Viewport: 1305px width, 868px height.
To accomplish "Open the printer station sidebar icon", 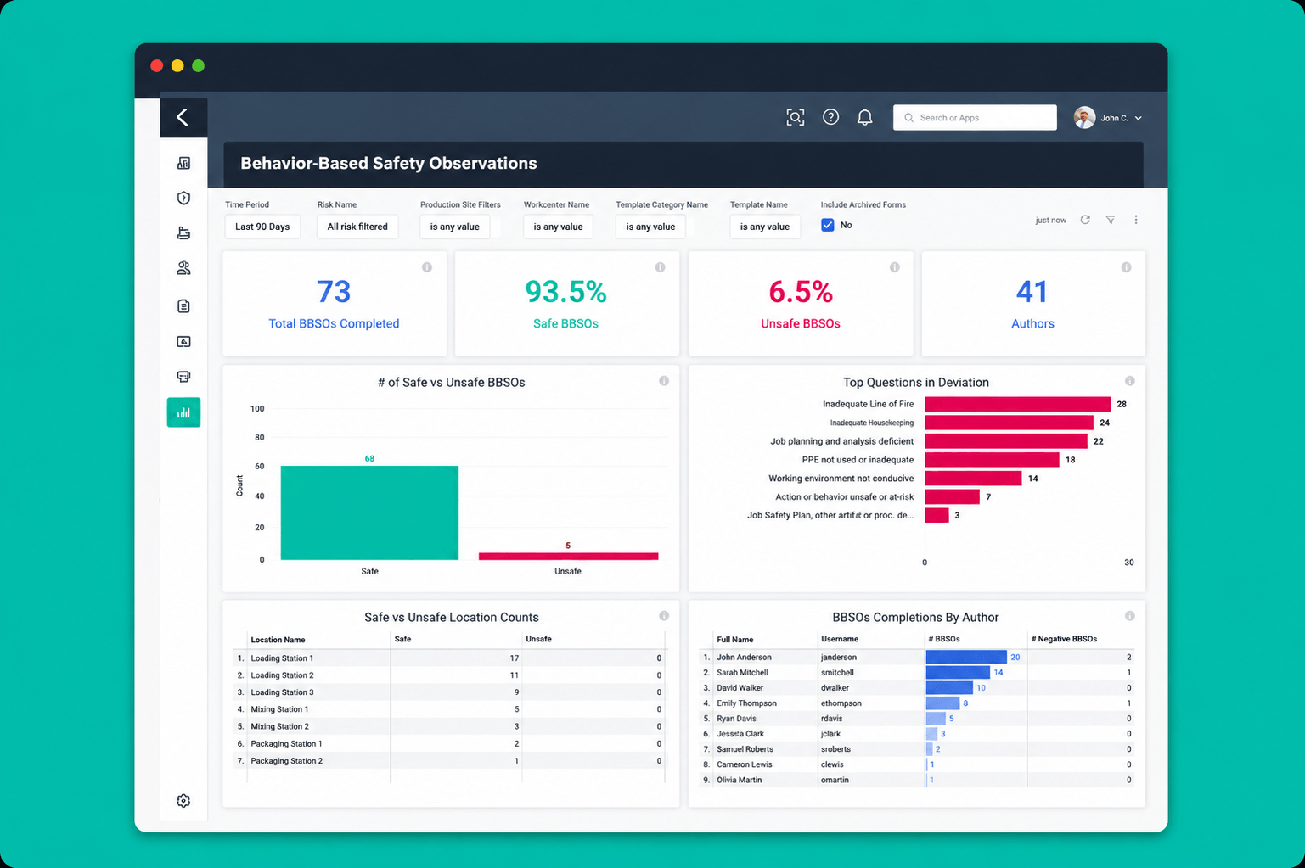I will 183,377.
